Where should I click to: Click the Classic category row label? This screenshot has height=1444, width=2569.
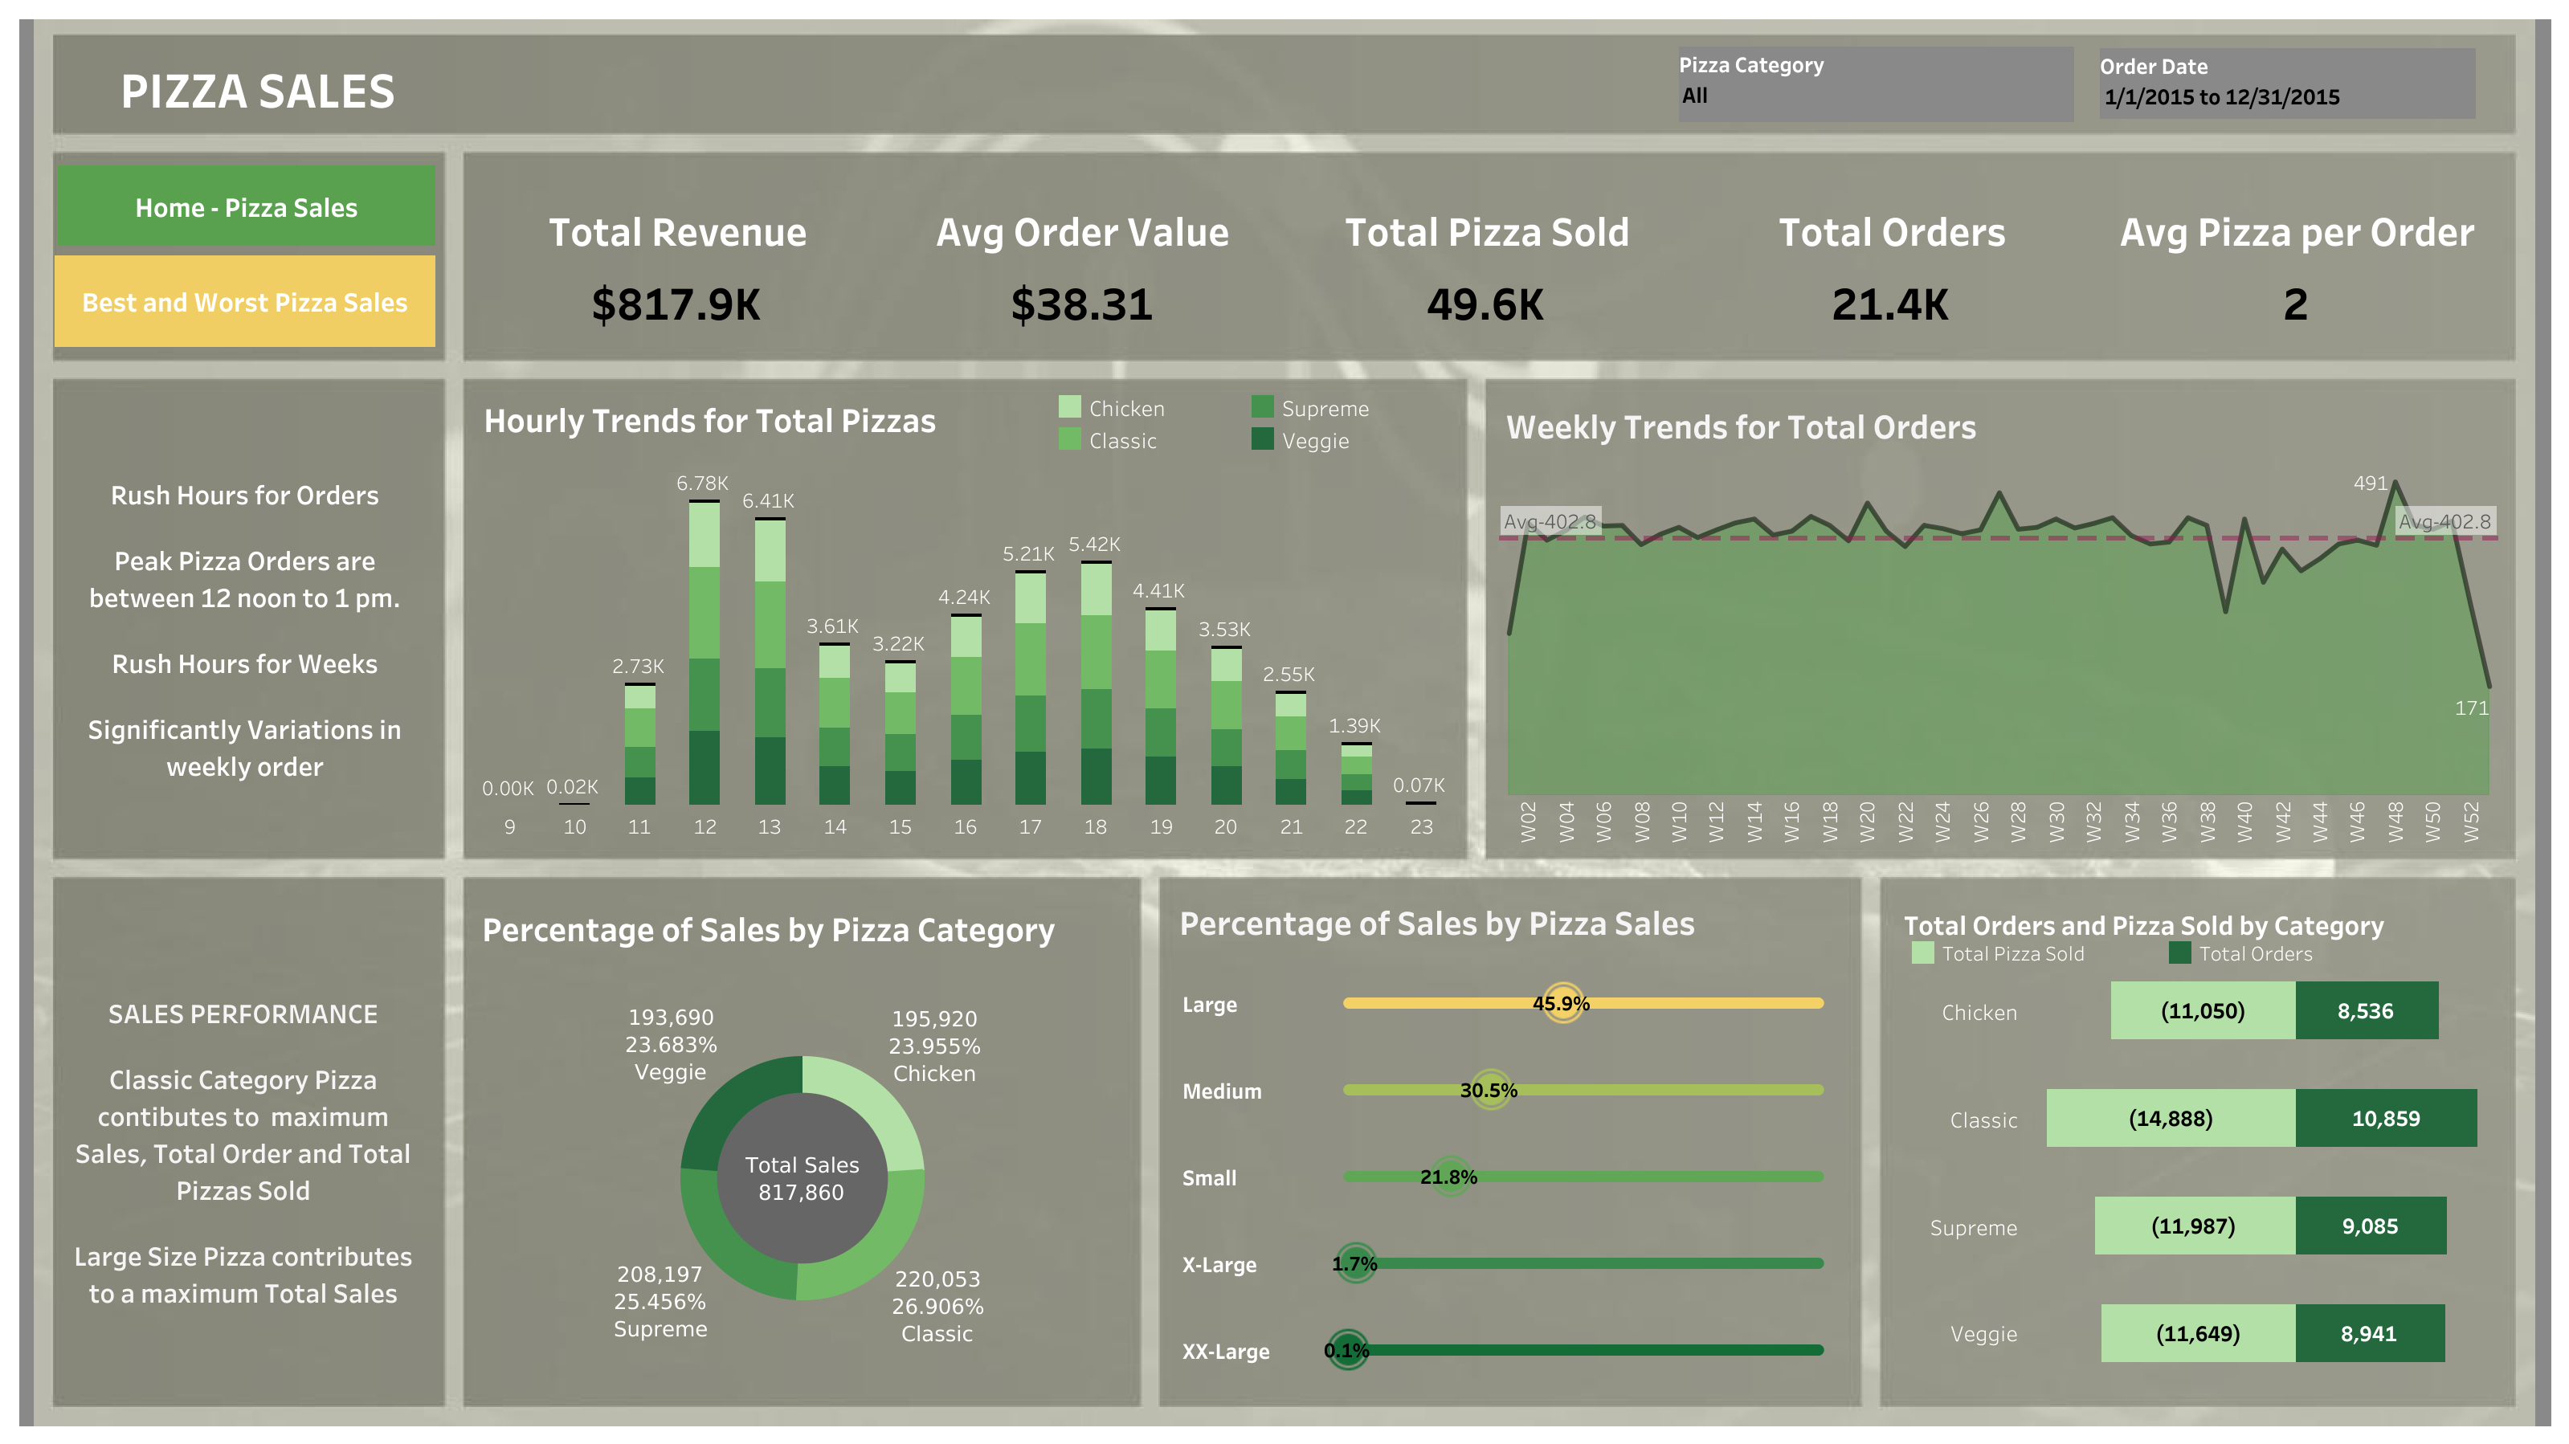(x=1983, y=1119)
